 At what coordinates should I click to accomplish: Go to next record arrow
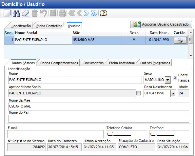pyautogui.click(x=87, y=13)
